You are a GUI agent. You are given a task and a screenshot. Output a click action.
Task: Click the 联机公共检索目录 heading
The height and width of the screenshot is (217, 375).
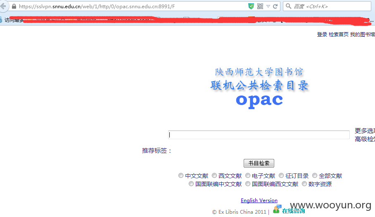pyautogui.click(x=259, y=85)
